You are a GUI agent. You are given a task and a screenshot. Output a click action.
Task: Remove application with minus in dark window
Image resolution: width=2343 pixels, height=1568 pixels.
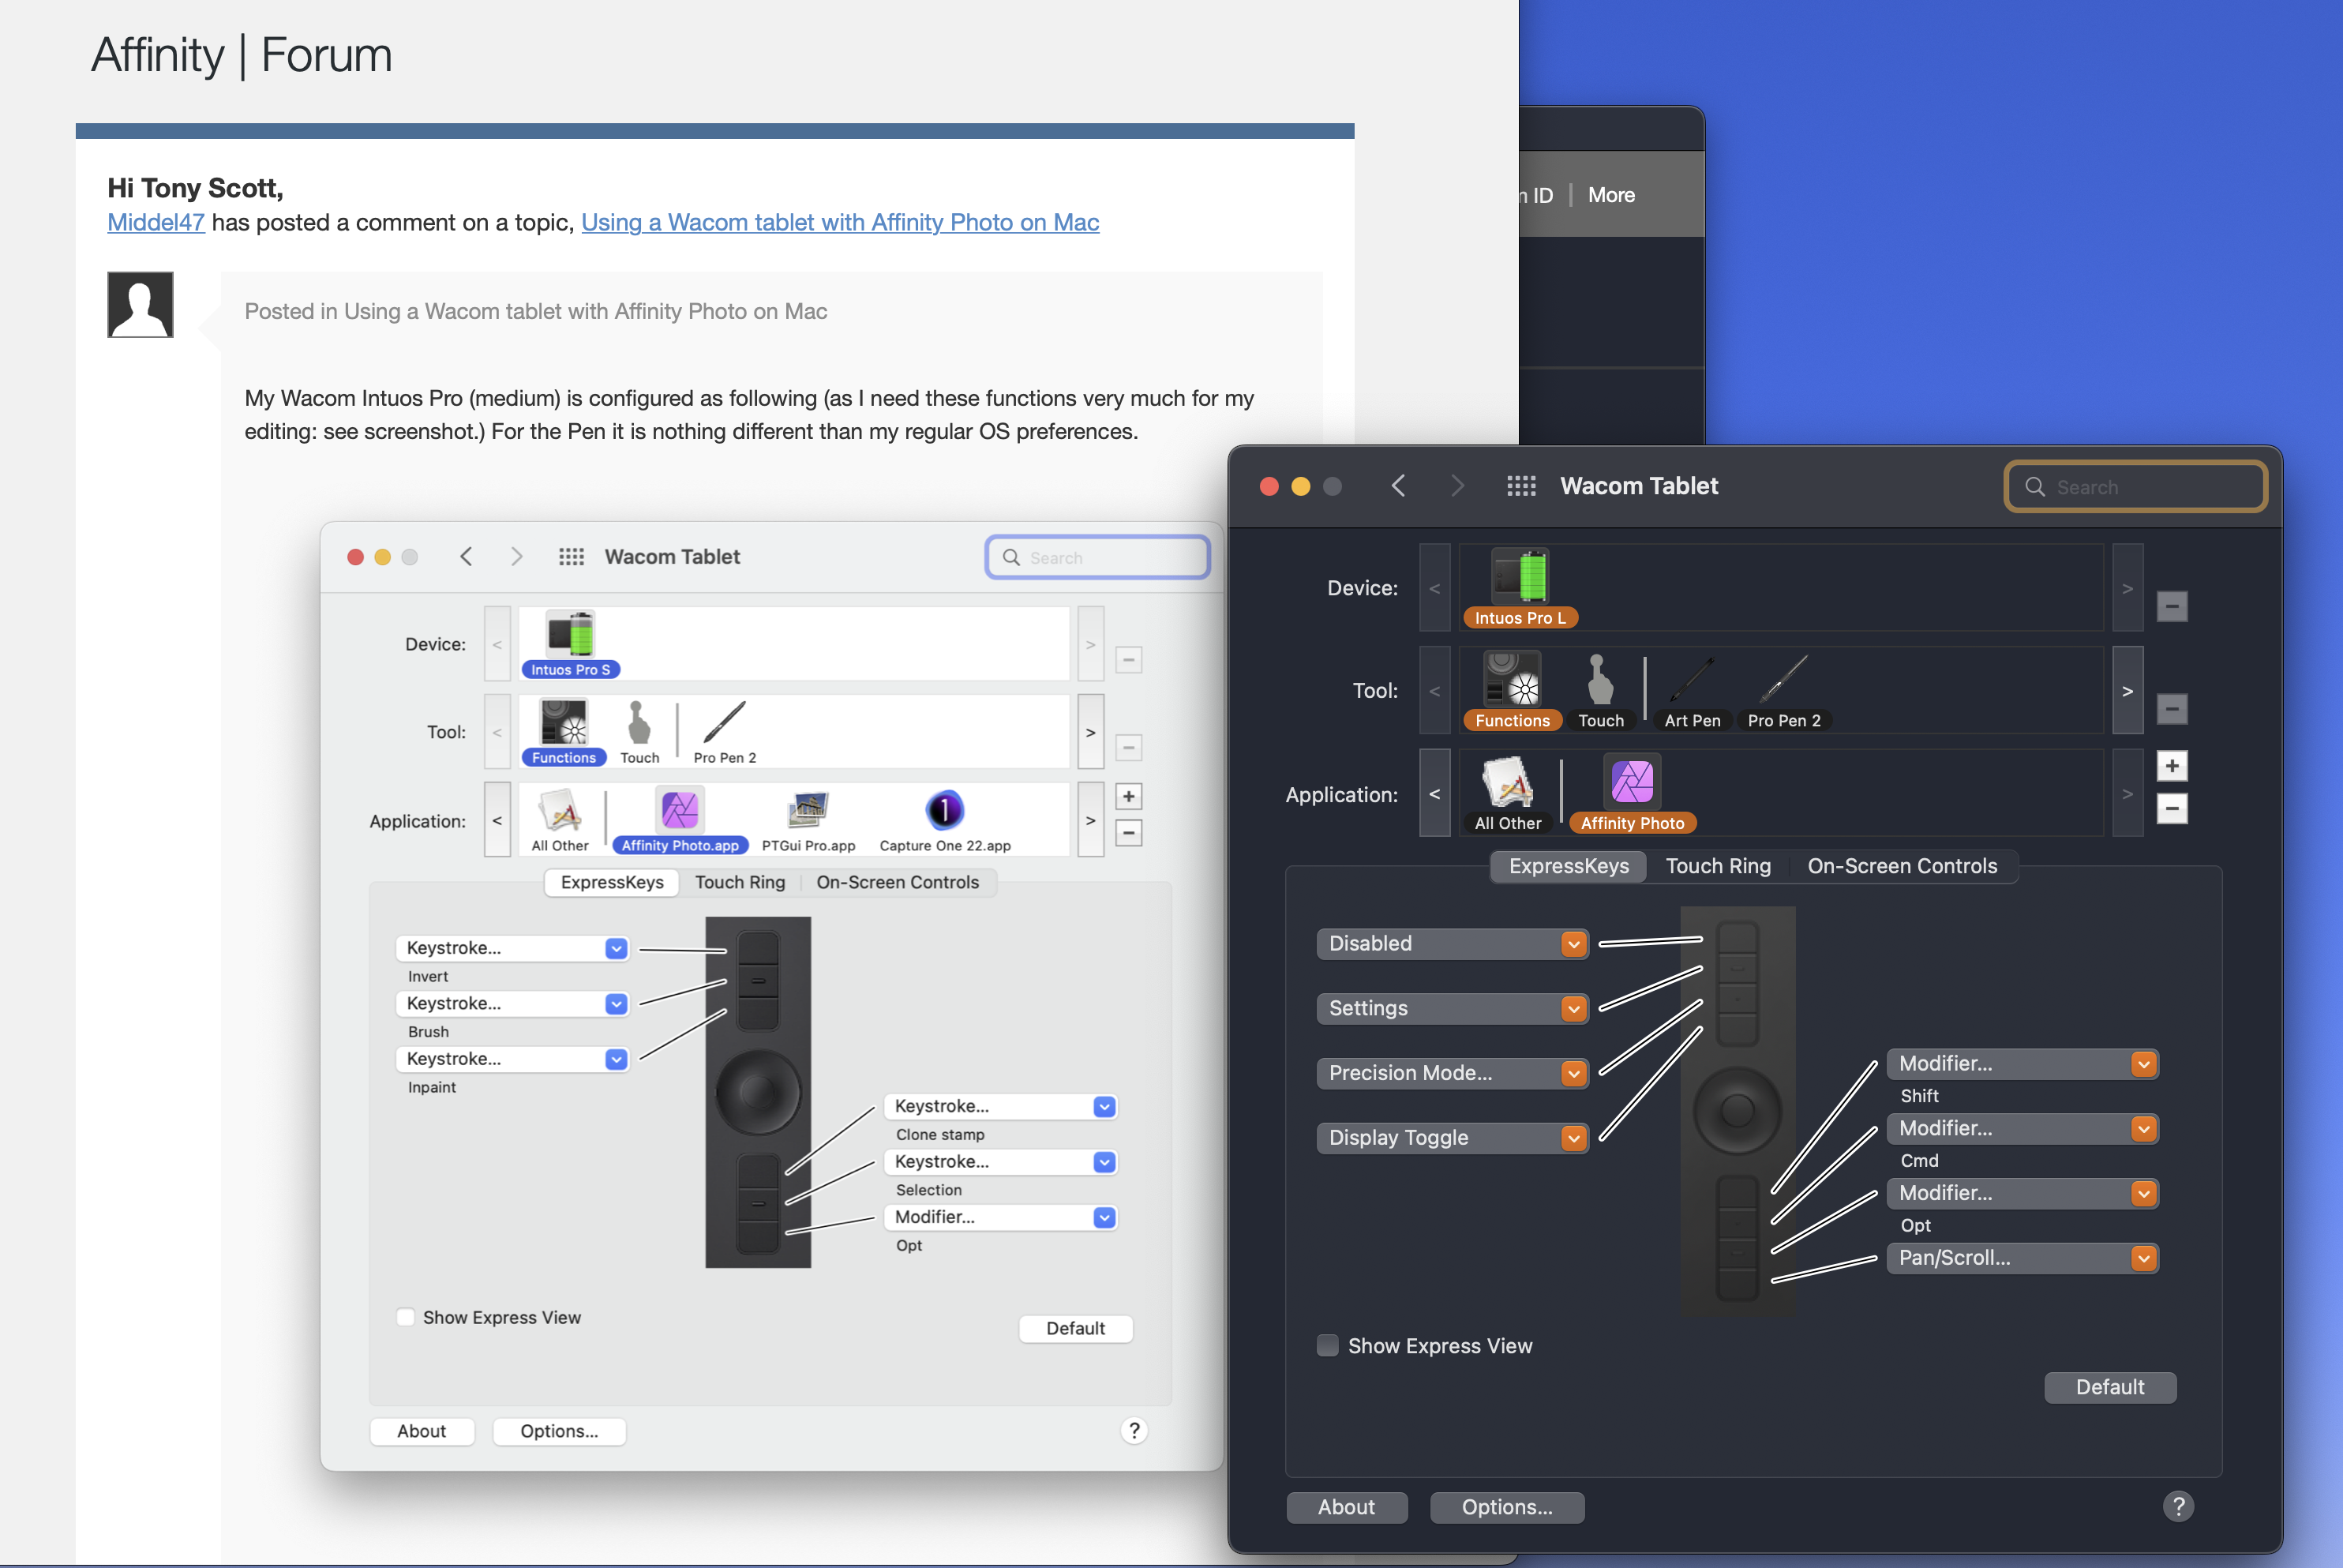[2171, 808]
